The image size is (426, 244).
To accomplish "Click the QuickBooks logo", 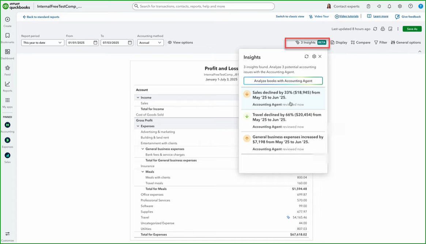I will (x=16, y=6).
